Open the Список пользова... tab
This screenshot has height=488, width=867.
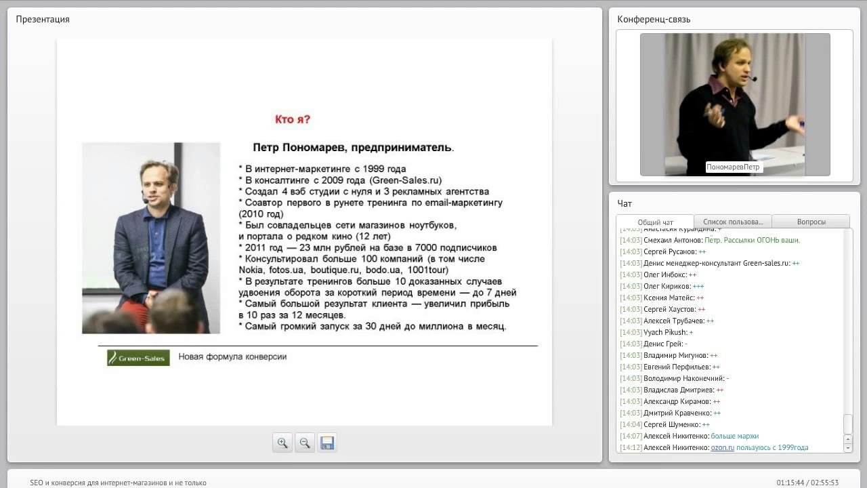tap(733, 222)
